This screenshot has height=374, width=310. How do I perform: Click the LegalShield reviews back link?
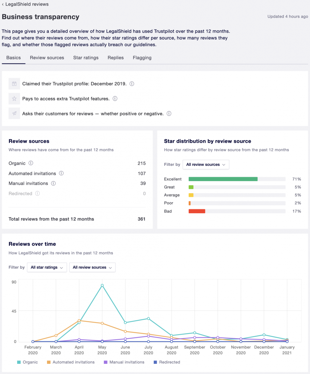coord(27,4)
